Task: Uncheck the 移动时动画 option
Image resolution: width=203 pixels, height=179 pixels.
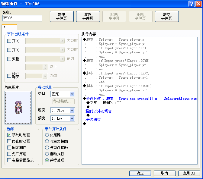Action: pyautogui.click(x=9, y=135)
